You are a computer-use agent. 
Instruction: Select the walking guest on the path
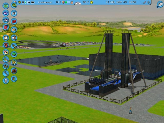[130, 110]
